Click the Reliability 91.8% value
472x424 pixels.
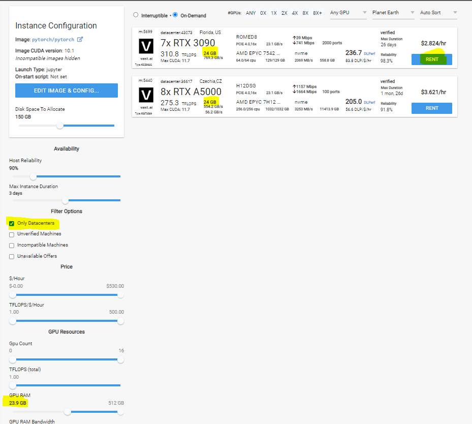pyautogui.click(x=387, y=110)
